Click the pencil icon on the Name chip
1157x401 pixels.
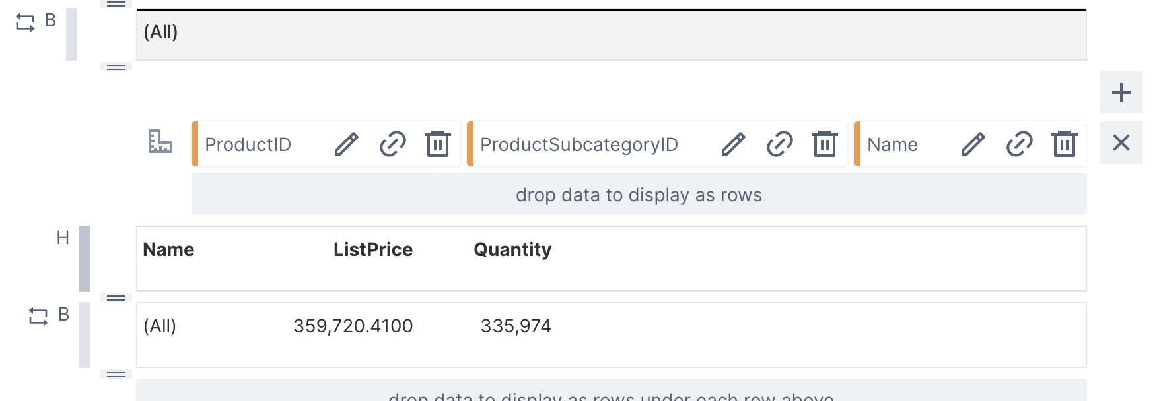pos(973,144)
